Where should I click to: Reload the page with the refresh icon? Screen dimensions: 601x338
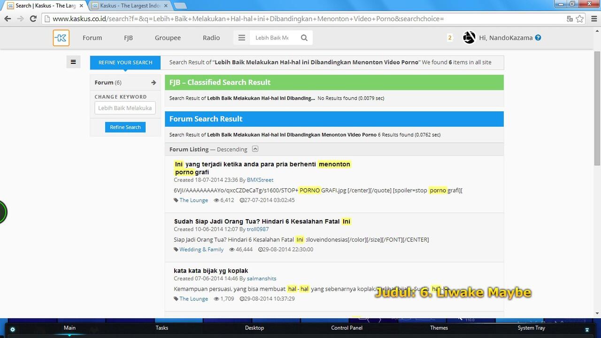pos(33,19)
